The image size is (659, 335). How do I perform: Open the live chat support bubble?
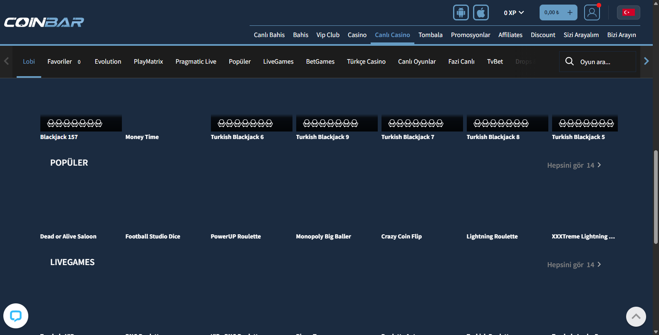[x=16, y=316]
